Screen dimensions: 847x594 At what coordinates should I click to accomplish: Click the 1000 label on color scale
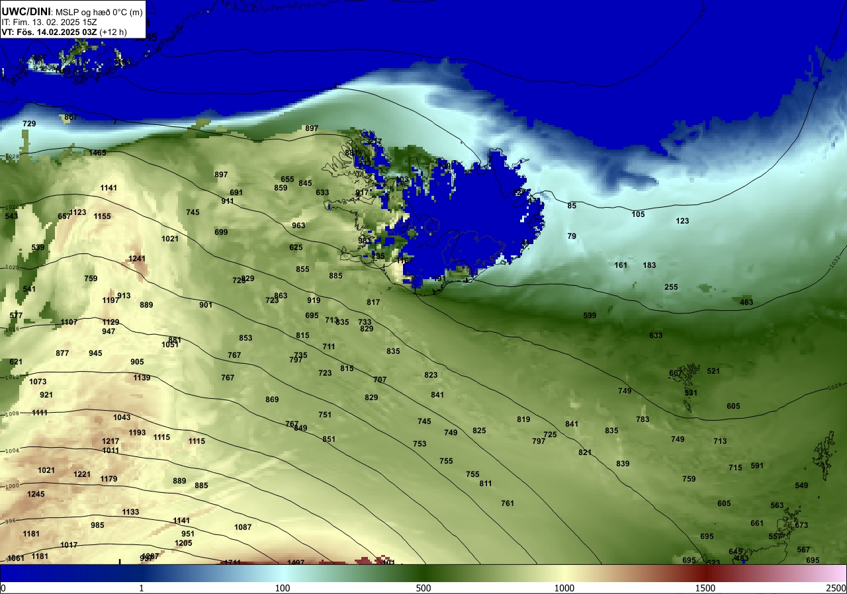564,588
